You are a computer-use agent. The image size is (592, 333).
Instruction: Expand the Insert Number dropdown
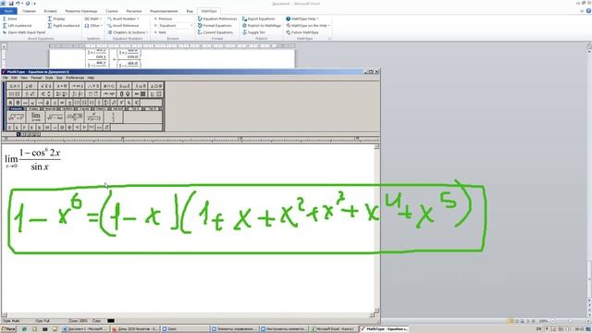click(123, 18)
